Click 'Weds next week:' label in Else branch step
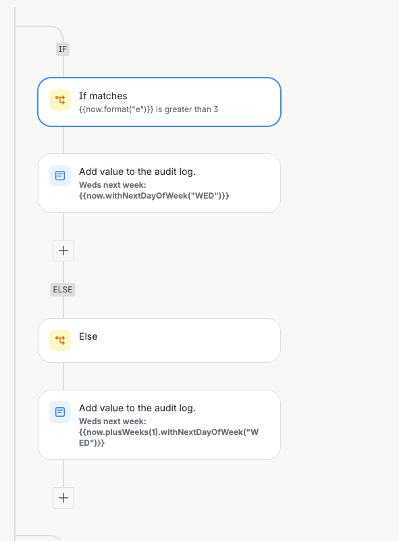Screen dimensions: 399x541 tap(113, 421)
